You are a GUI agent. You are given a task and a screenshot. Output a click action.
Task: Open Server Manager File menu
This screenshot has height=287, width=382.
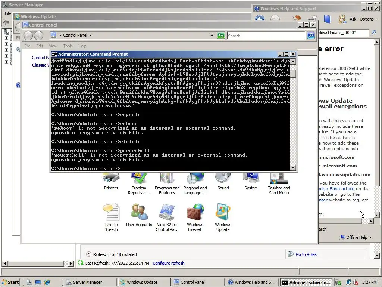tap(8, 13)
